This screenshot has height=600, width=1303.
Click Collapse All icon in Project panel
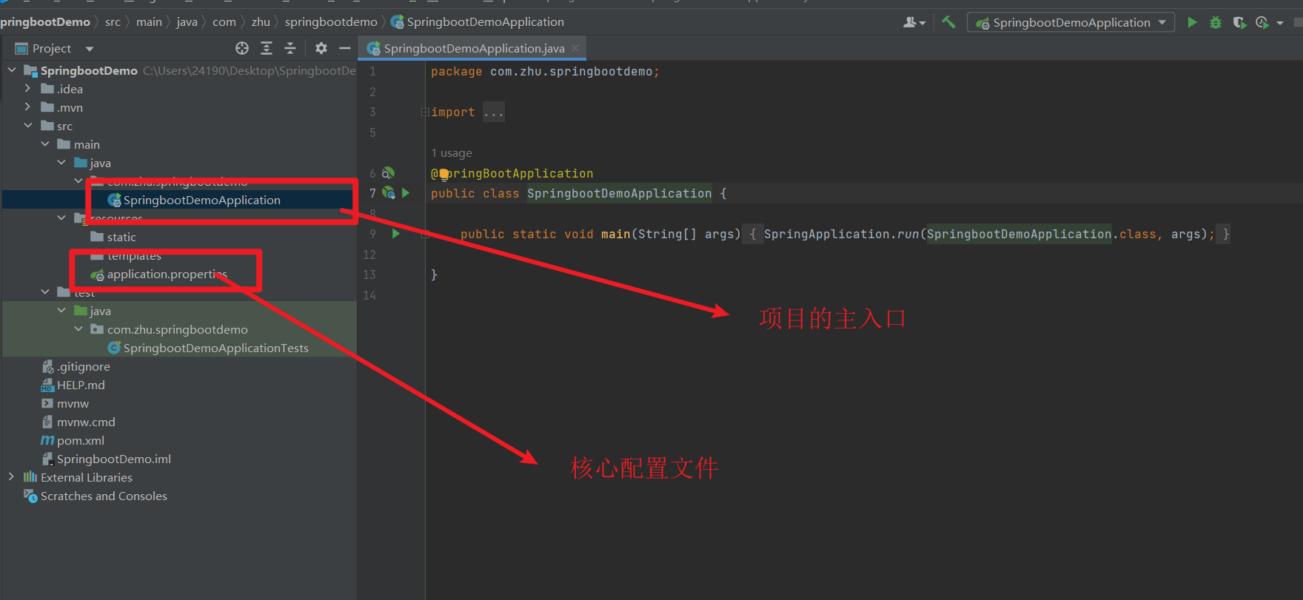tap(290, 48)
